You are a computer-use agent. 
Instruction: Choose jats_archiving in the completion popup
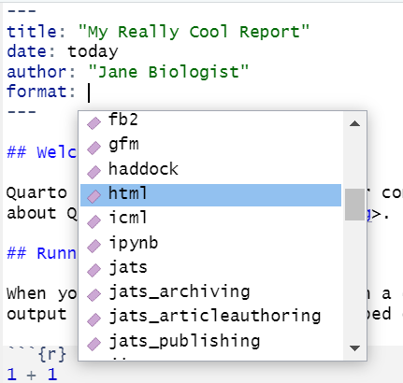tap(210, 292)
